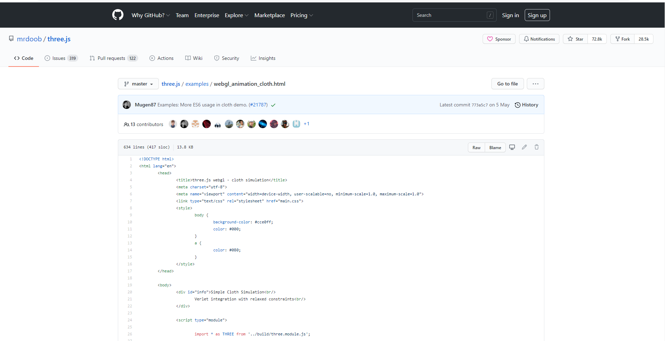Star the three.js repository
The image size is (665, 341).
pyautogui.click(x=575, y=39)
